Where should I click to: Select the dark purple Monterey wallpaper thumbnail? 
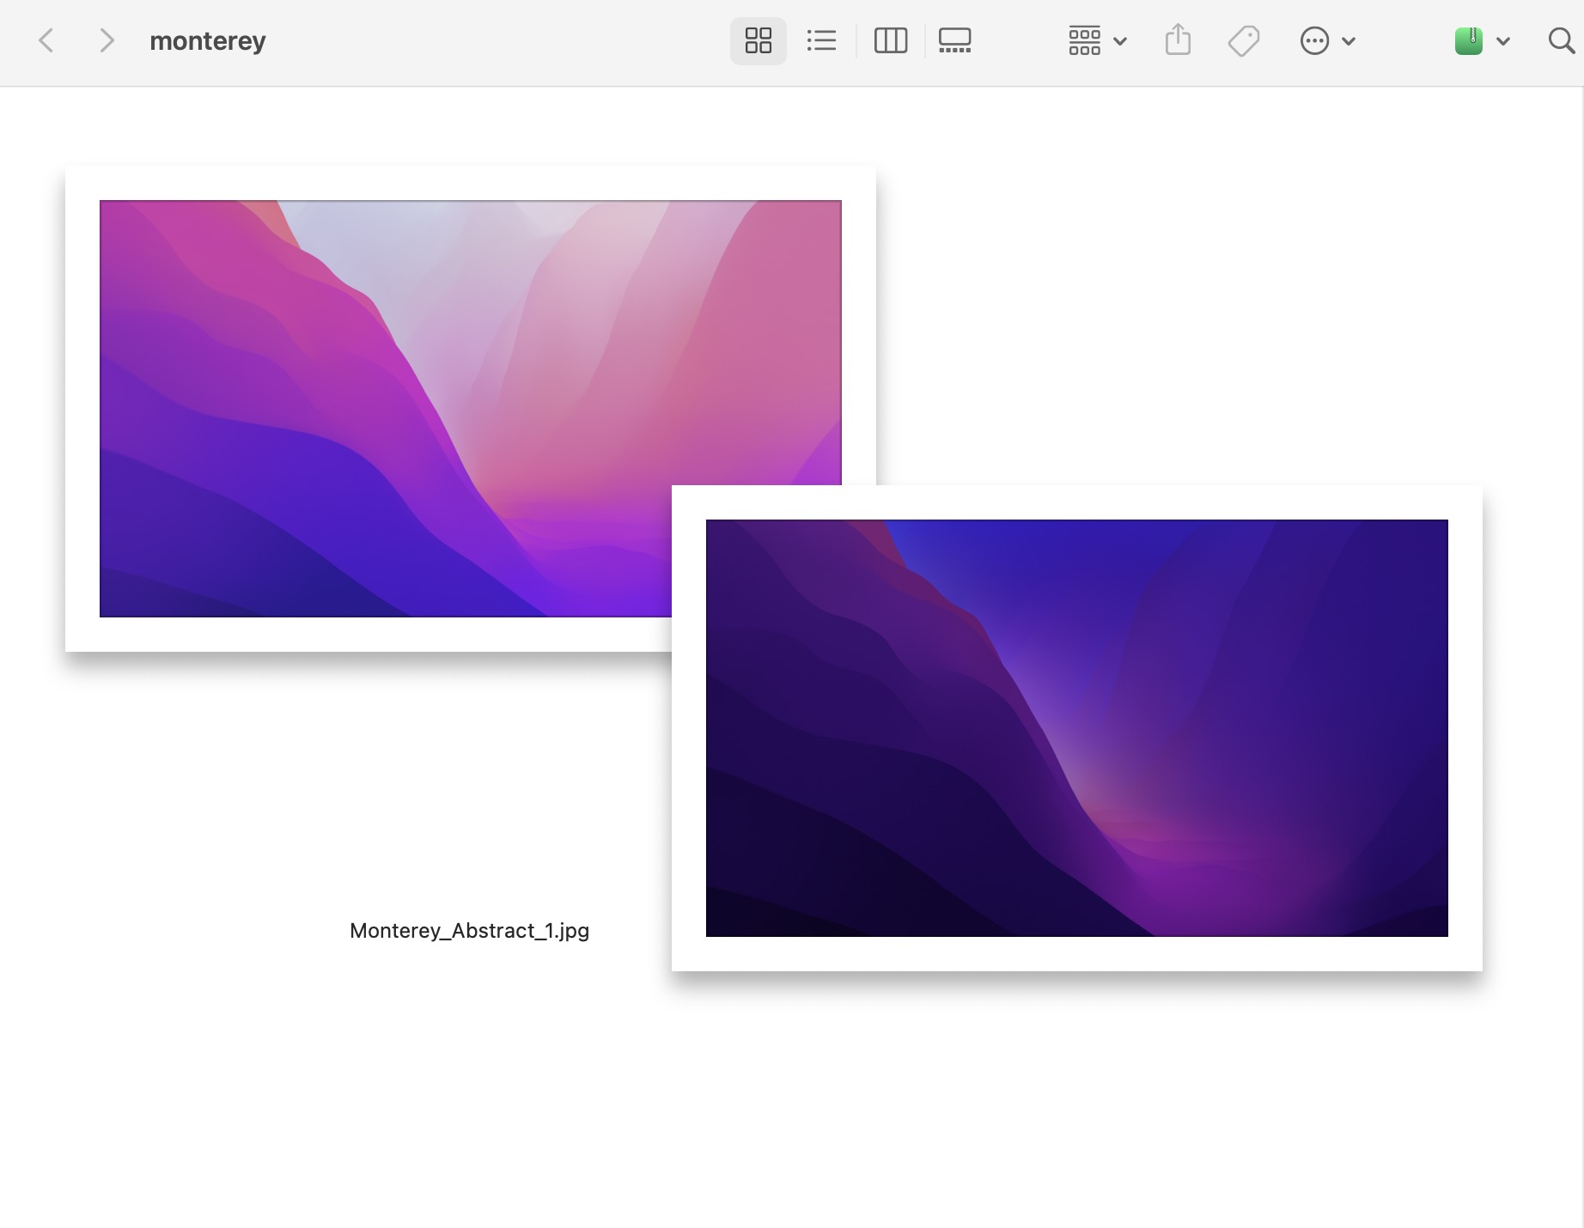coord(1077,728)
